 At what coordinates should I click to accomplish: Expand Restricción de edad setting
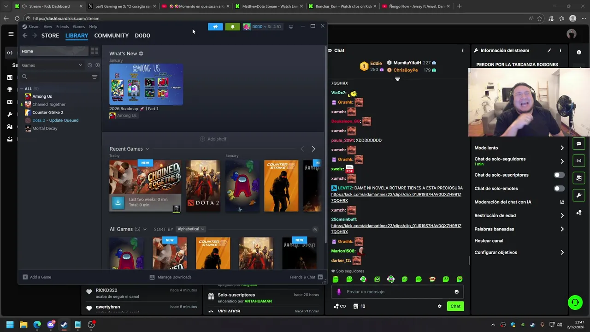coord(519,215)
